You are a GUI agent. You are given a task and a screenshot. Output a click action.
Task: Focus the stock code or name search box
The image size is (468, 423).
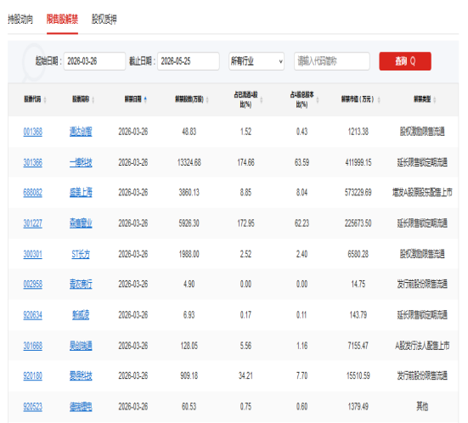[x=332, y=61]
